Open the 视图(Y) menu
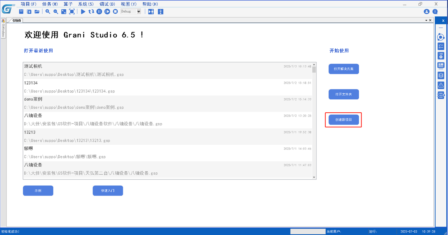The width and height of the screenshot is (448, 235). [129, 4]
